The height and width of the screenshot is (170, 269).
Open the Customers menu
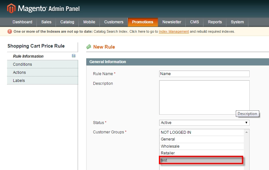[114, 22]
